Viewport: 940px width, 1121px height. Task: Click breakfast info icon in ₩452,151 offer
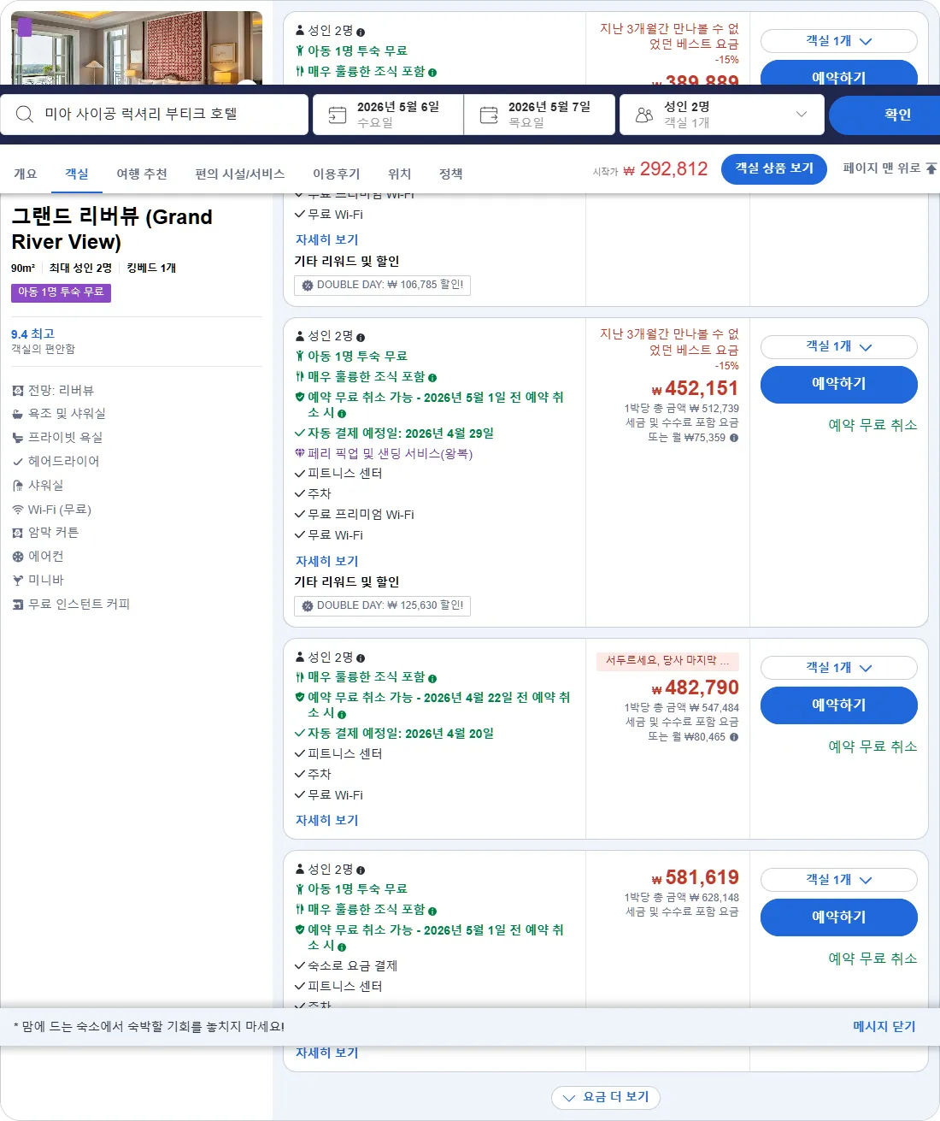[x=432, y=378]
